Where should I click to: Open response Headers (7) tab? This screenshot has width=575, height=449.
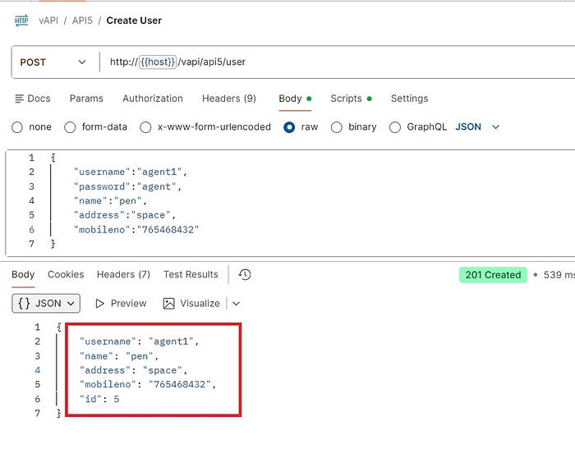[123, 274]
